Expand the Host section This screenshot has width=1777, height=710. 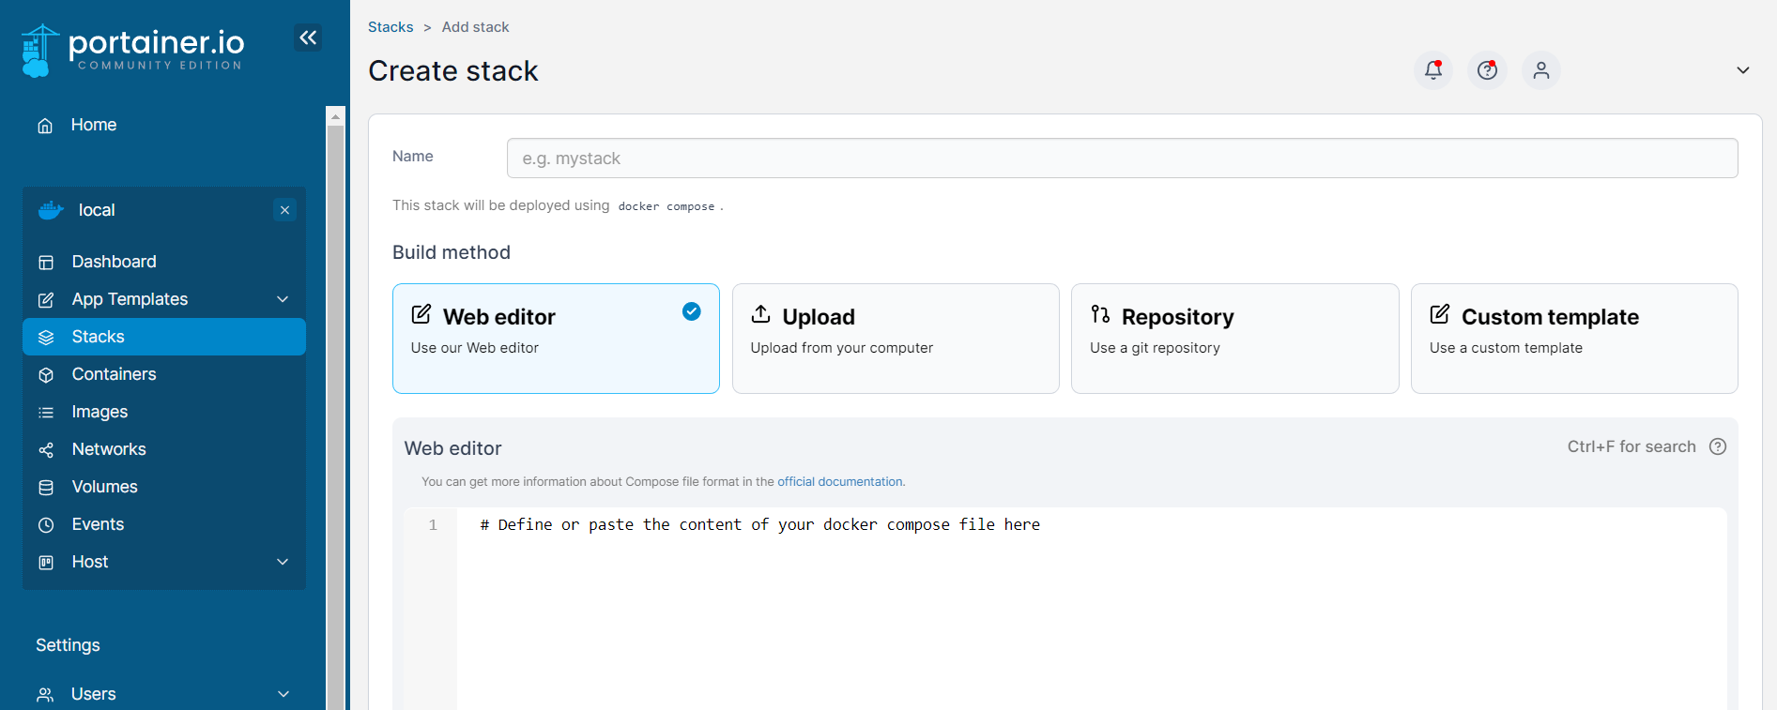[x=89, y=561]
